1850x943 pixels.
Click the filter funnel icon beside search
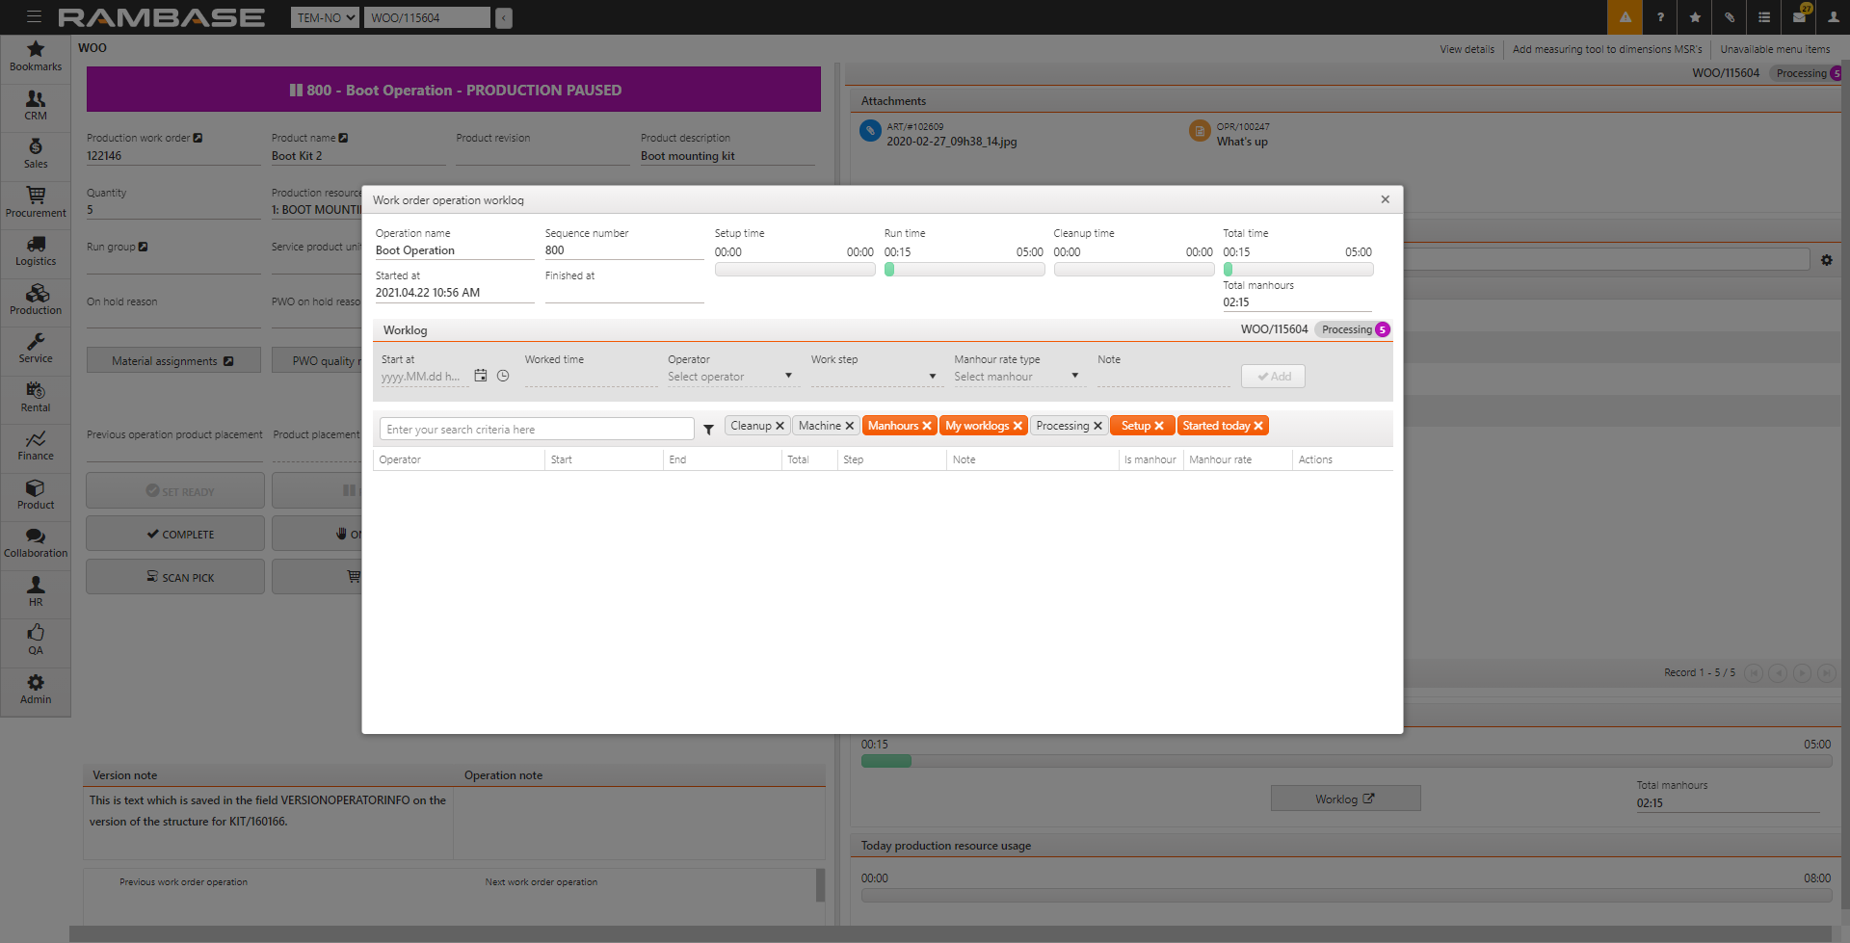coord(708,430)
